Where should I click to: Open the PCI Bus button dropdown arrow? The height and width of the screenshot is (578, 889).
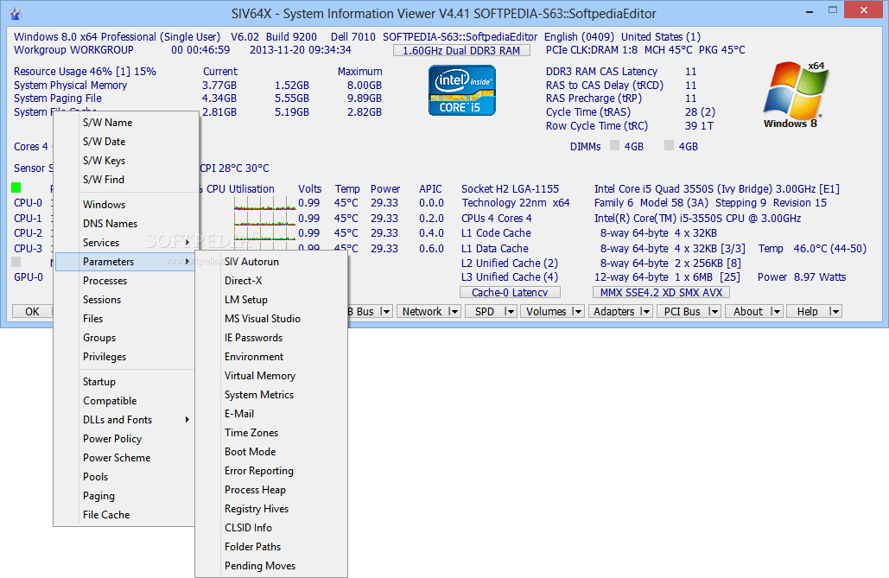coord(714,311)
